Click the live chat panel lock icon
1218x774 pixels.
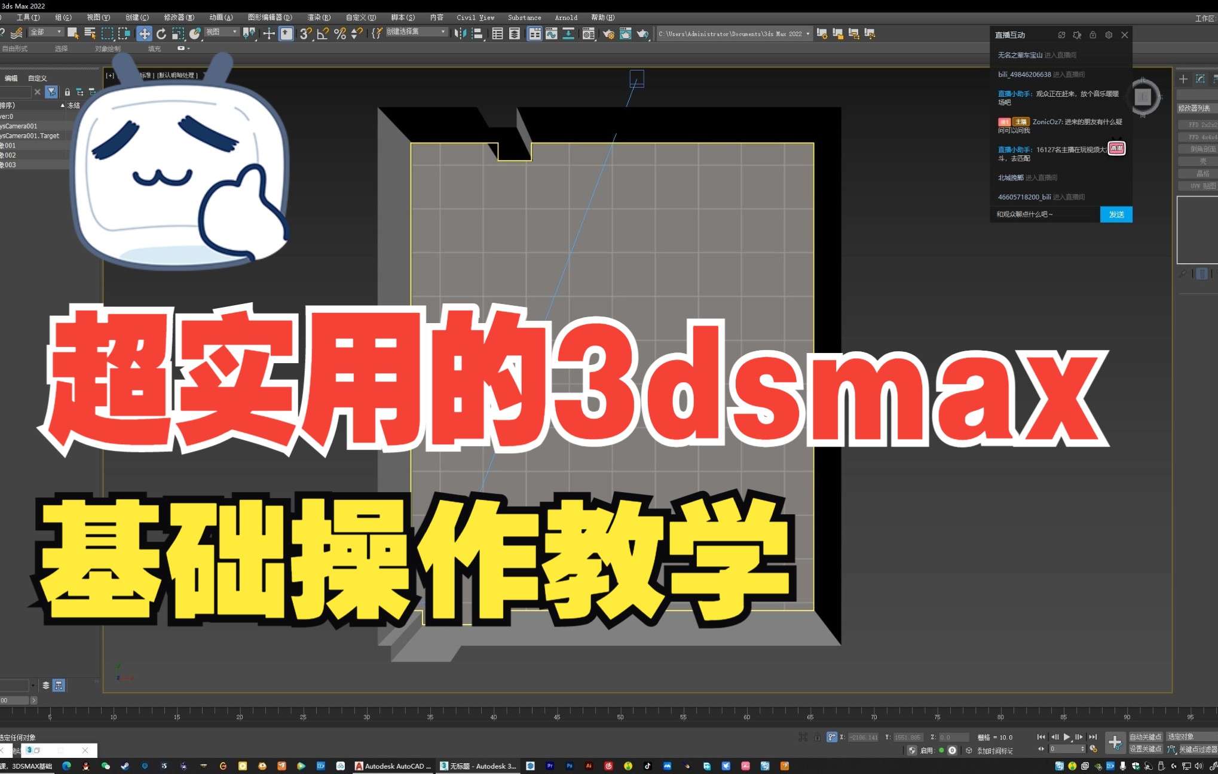pyautogui.click(x=1092, y=35)
